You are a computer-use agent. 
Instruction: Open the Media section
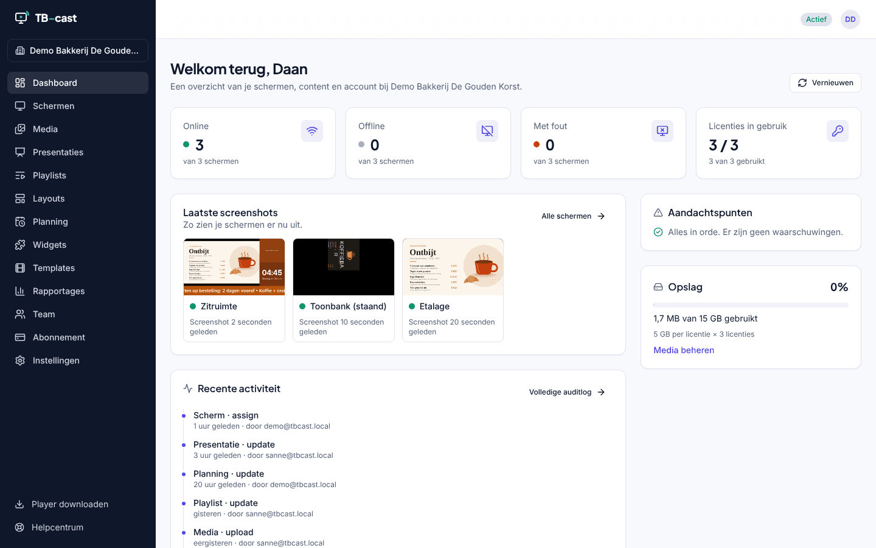pos(78,129)
